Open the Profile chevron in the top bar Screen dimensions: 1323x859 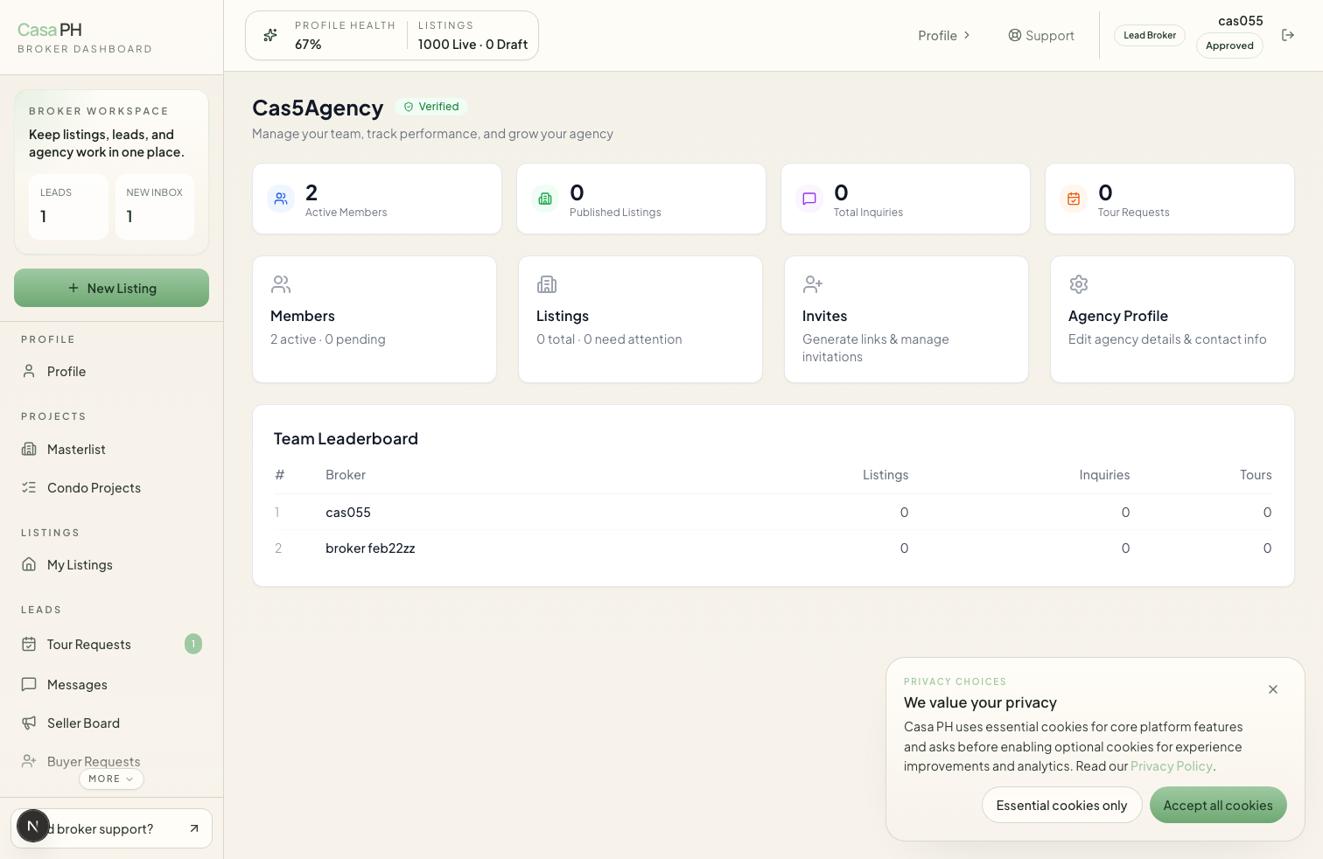pos(967,35)
